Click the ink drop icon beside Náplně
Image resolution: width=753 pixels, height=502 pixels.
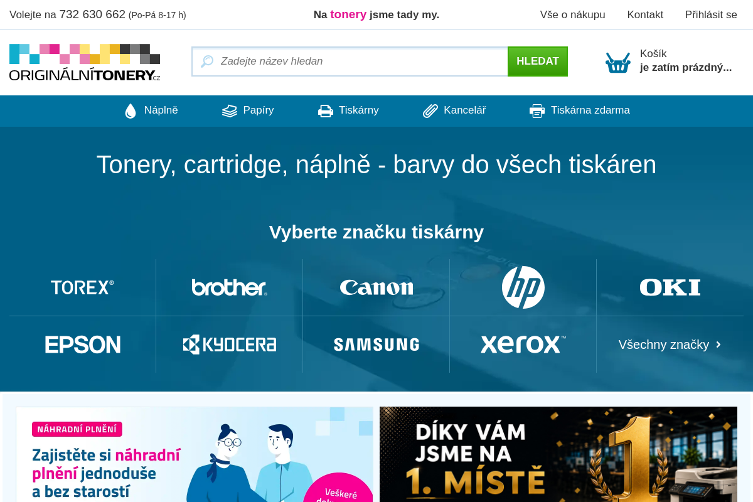131,111
